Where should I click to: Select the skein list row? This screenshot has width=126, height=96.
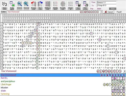63,91
